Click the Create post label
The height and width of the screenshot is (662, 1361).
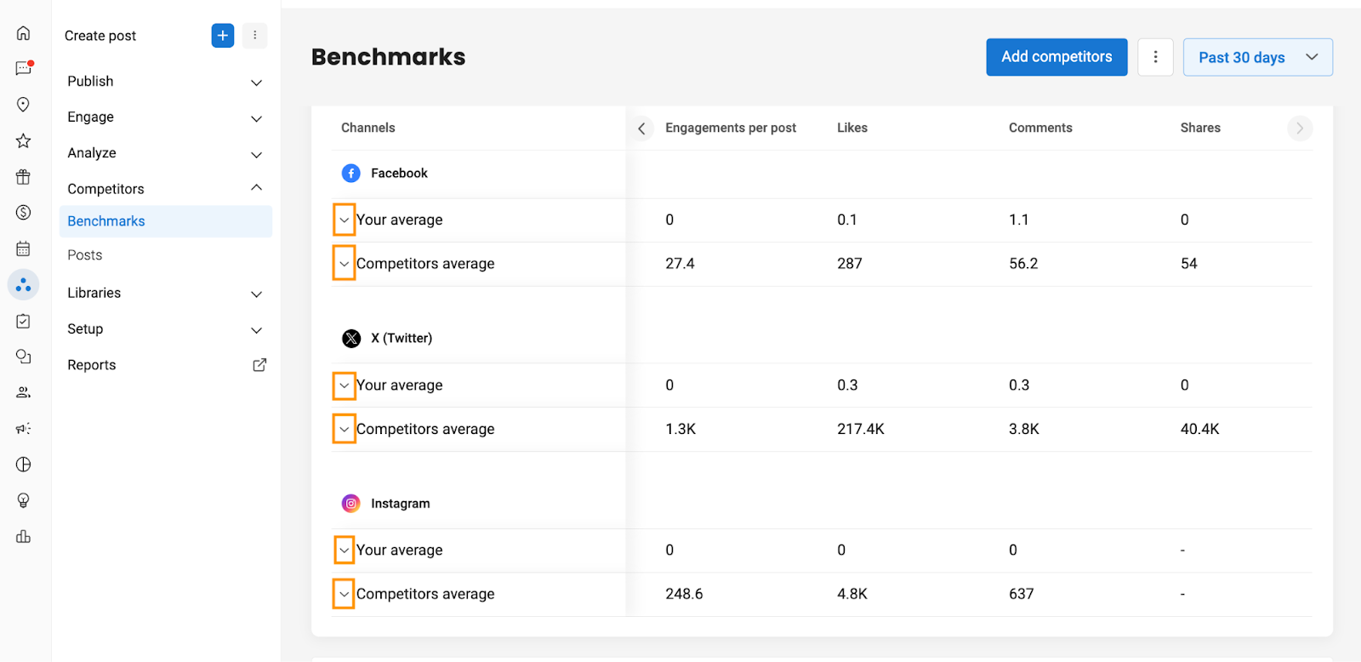click(100, 36)
